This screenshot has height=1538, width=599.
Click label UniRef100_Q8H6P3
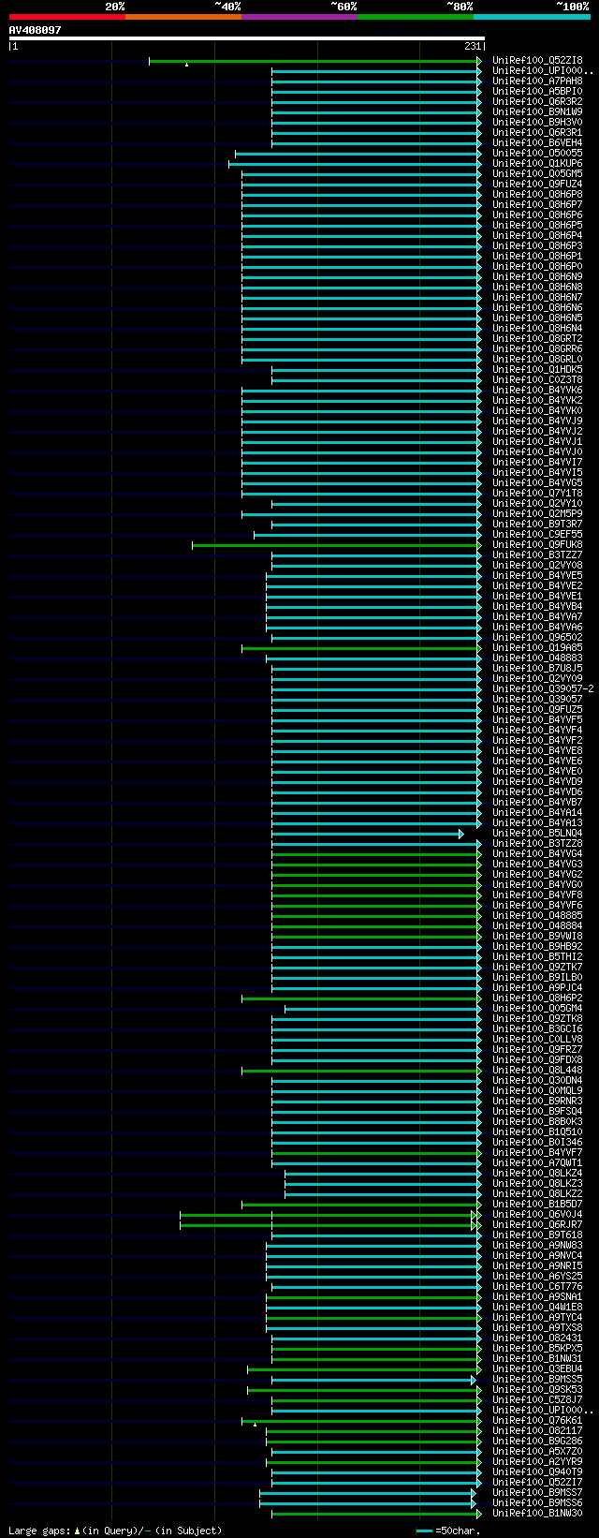coord(537,245)
